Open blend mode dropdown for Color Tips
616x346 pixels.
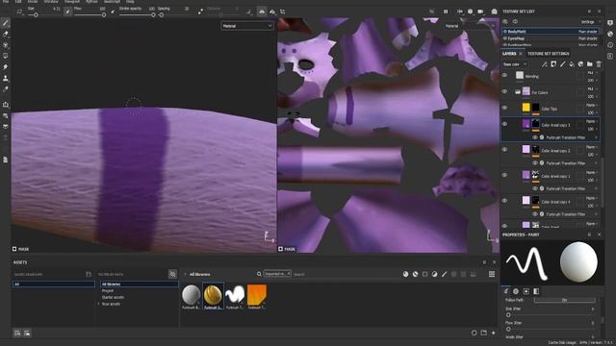coord(592,105)
